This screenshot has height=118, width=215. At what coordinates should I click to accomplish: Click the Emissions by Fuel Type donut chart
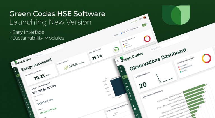click(x=147, y=39)
